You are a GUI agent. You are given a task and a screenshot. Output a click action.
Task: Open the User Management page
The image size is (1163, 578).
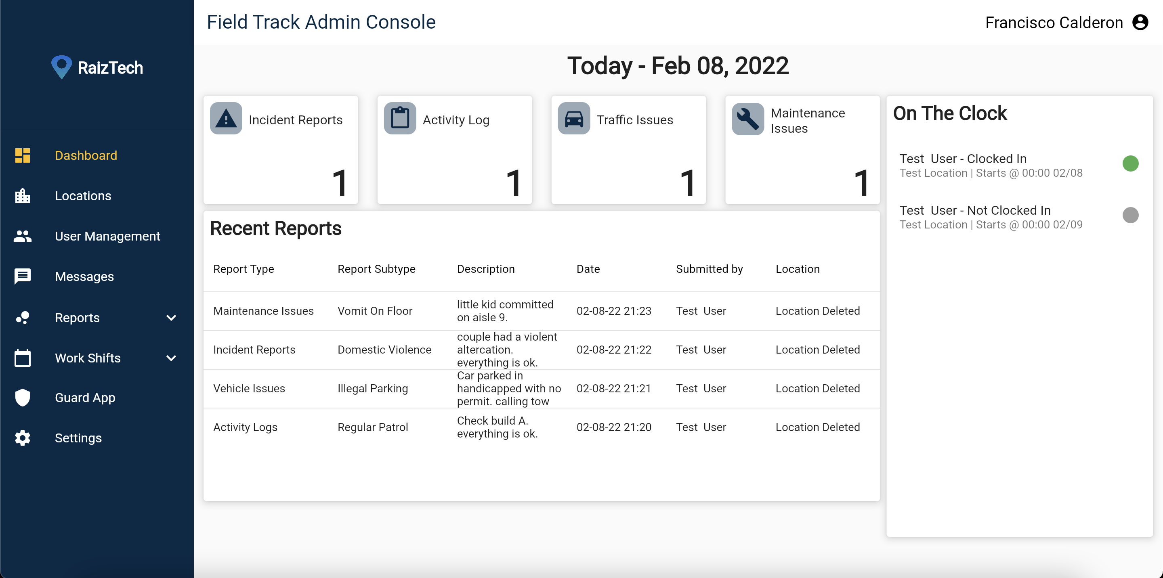point(107,236)
